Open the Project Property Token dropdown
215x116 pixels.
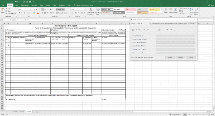[175, 39]
